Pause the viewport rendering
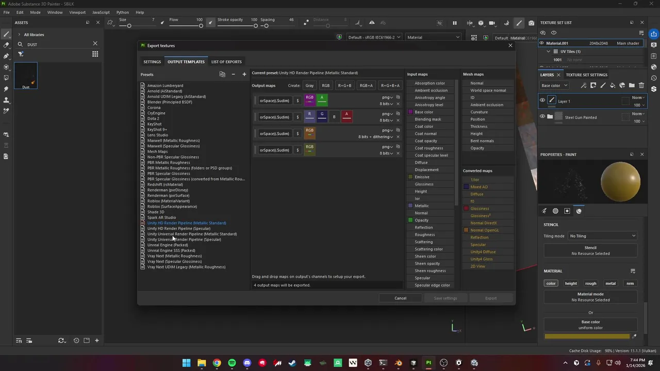 454,23
